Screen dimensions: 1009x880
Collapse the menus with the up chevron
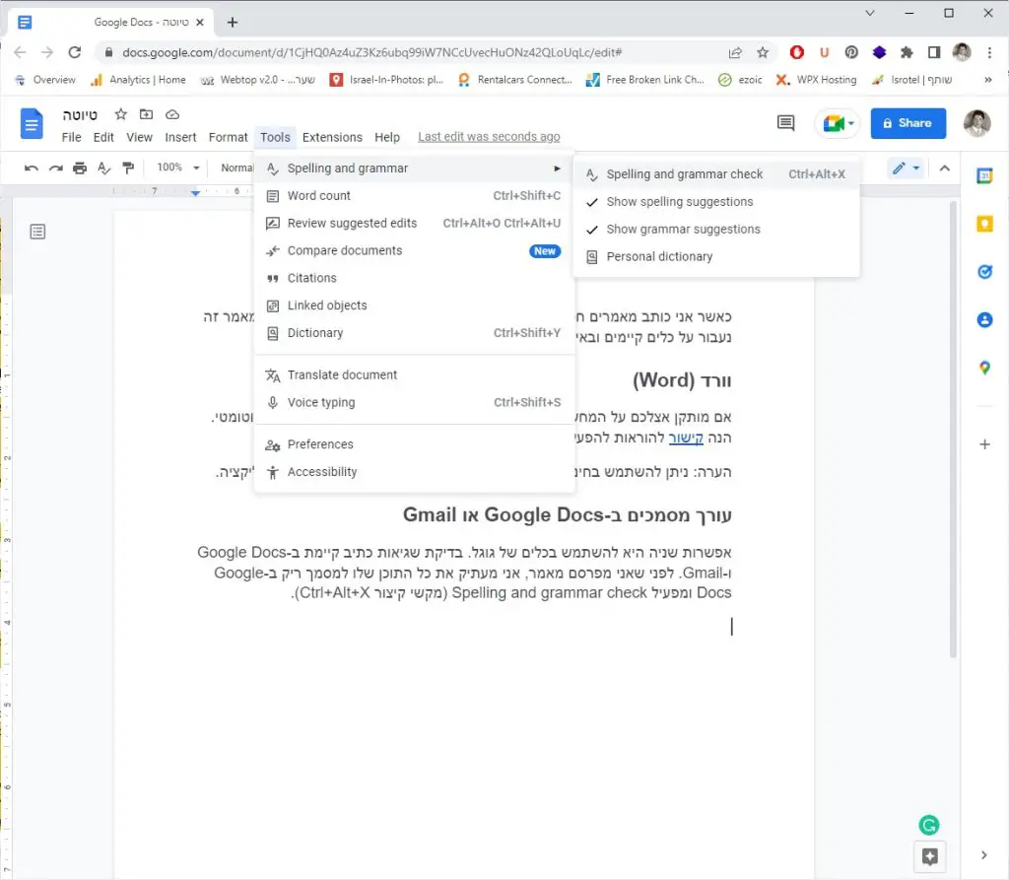[x=945, y=168]
